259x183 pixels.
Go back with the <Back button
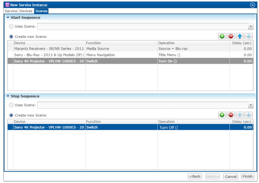195,176
